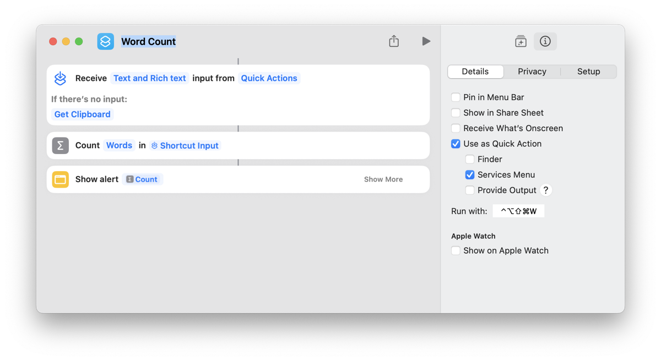Enable the Finder checkbox
Screen dimensions: 661x361
click(470, 159)
